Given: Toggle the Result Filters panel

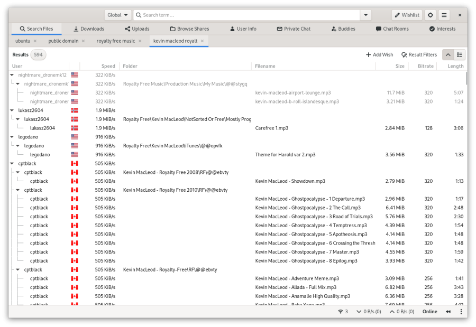Looking at the screenshot, I should click(x=419, y=54).
